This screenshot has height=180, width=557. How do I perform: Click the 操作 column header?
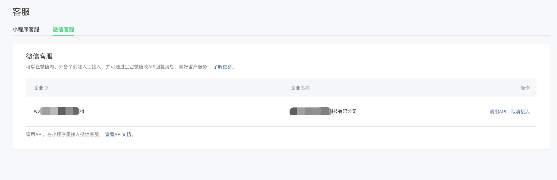525,88
